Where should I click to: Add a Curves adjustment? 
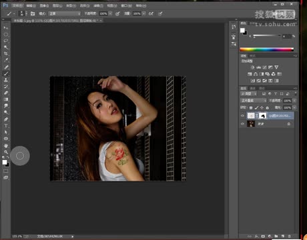pos(264,67)
